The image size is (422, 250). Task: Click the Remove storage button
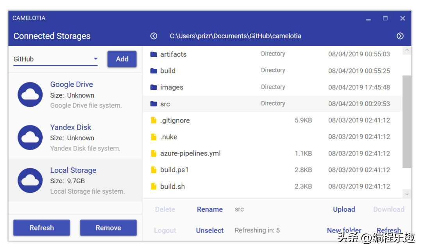108,228
